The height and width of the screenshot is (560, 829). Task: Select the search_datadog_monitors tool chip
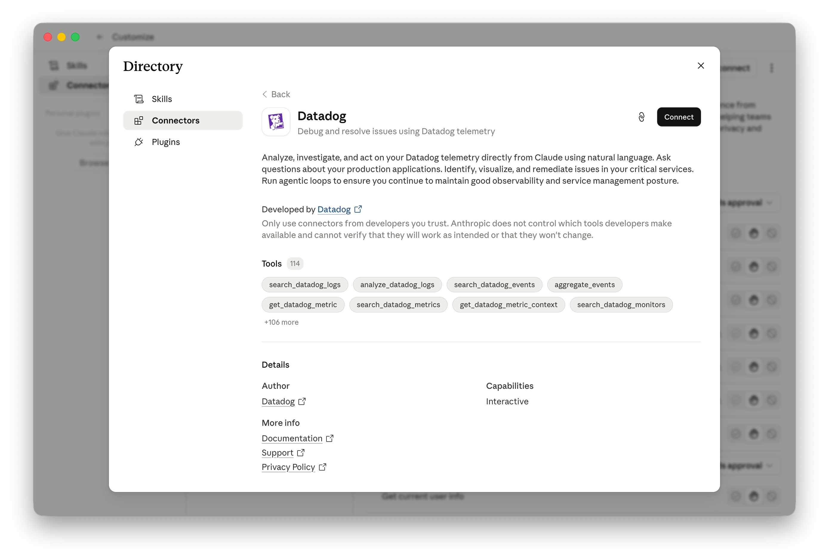pos(621,304)
